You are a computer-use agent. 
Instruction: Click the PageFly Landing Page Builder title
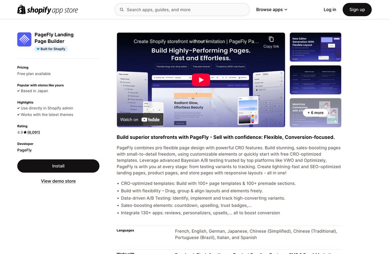[54, 38]
